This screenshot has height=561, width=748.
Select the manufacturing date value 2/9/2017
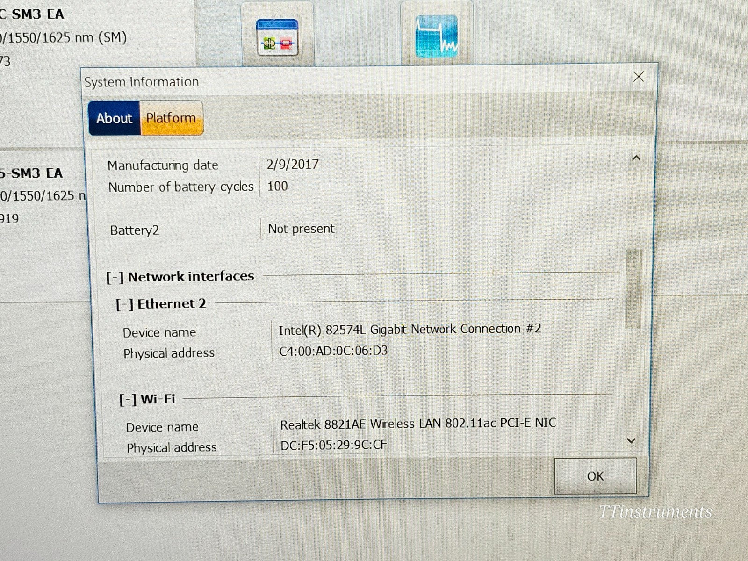[293, 164]
